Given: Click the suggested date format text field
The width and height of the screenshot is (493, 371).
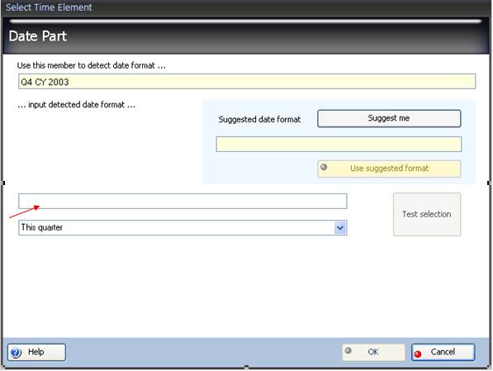Looking at the screenshot, I should click(339, 144).
